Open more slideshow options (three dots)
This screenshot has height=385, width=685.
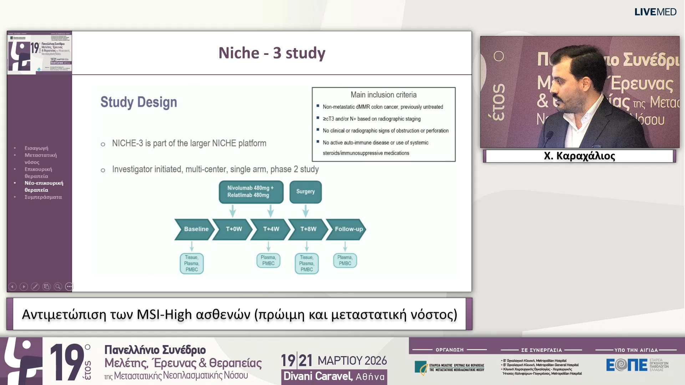coord(69,287)
